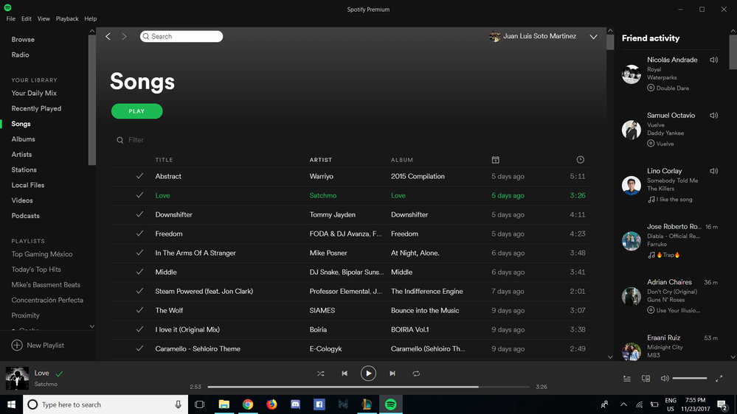Toggle saved checkmark for Freedom row
Screen dimensions: 737x414
(x=139, y=234)
